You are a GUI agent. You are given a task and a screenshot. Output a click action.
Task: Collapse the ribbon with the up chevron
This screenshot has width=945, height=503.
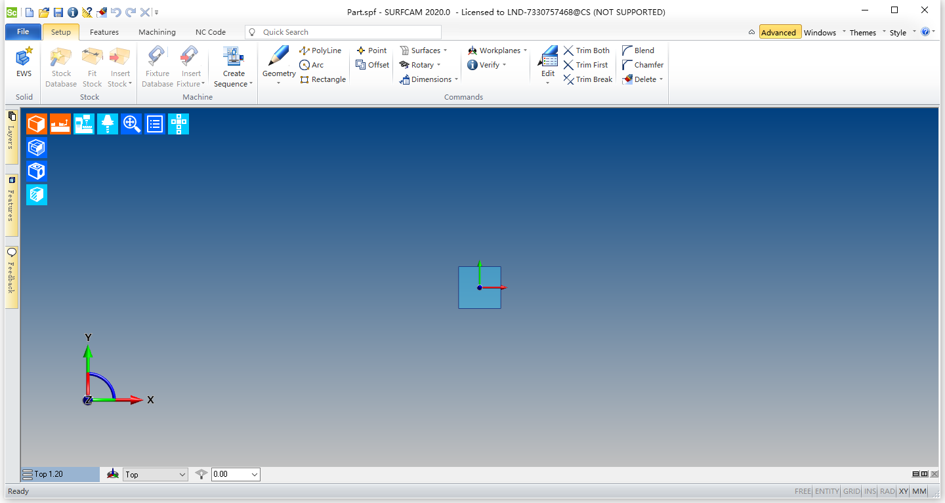tap(751, 32)
